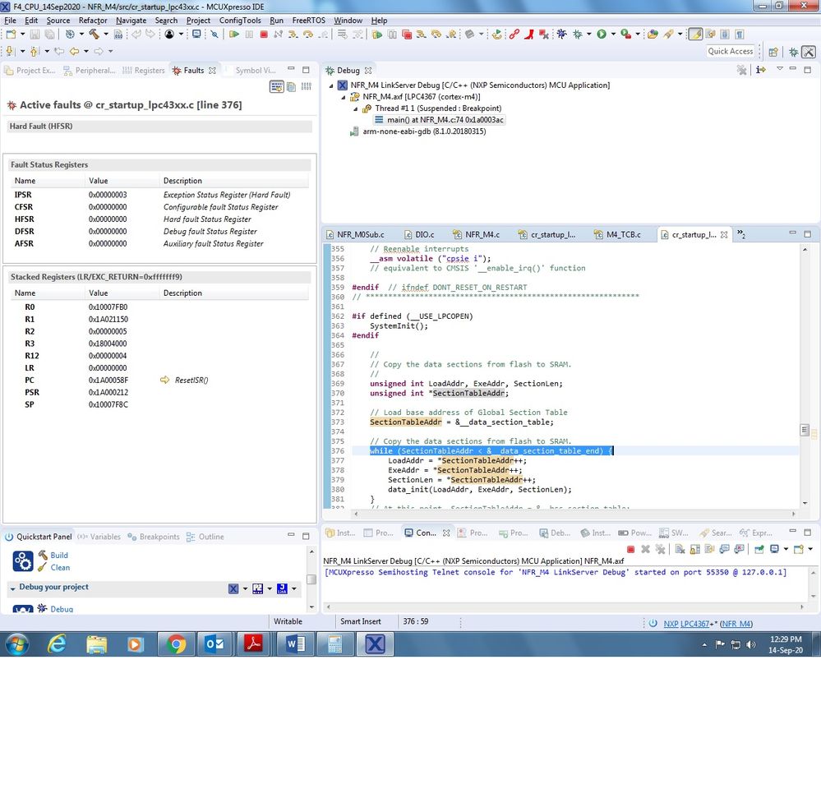Collapse the NFR_M4 LinkServer Debug tree node
The width and height of the screenshot is (821, 812).
click(x=331, y=85)
